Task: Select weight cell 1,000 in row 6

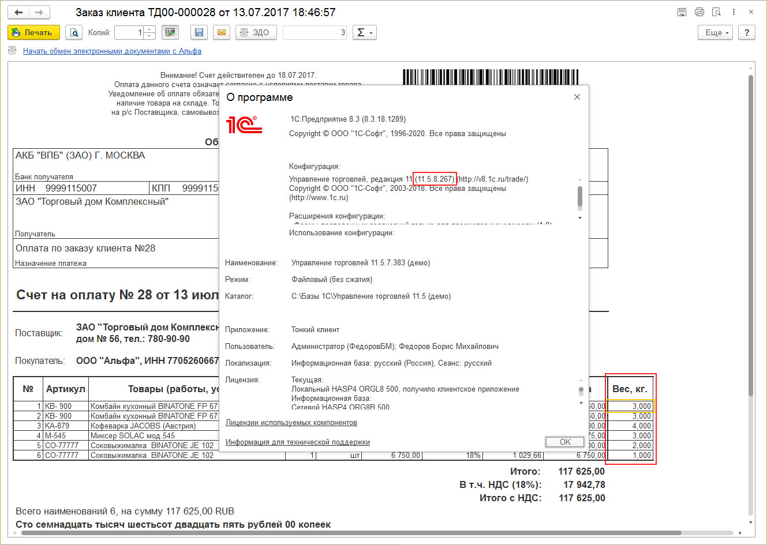Action: coord(630,455)
